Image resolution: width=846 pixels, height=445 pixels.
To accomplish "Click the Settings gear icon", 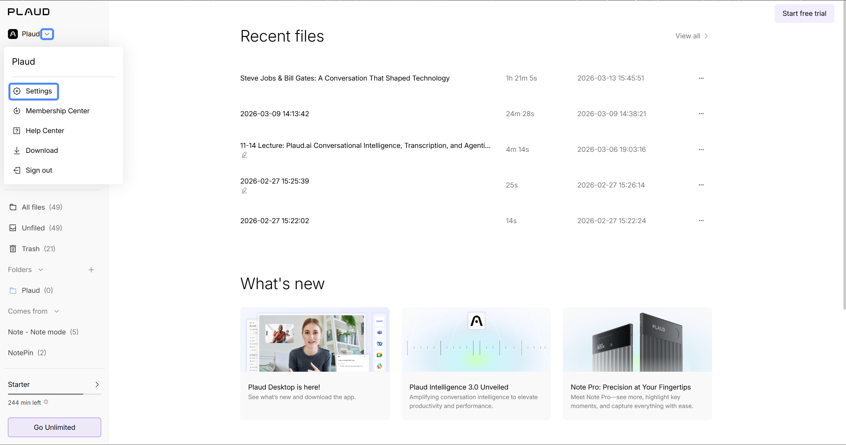I will tap(17, 91).
